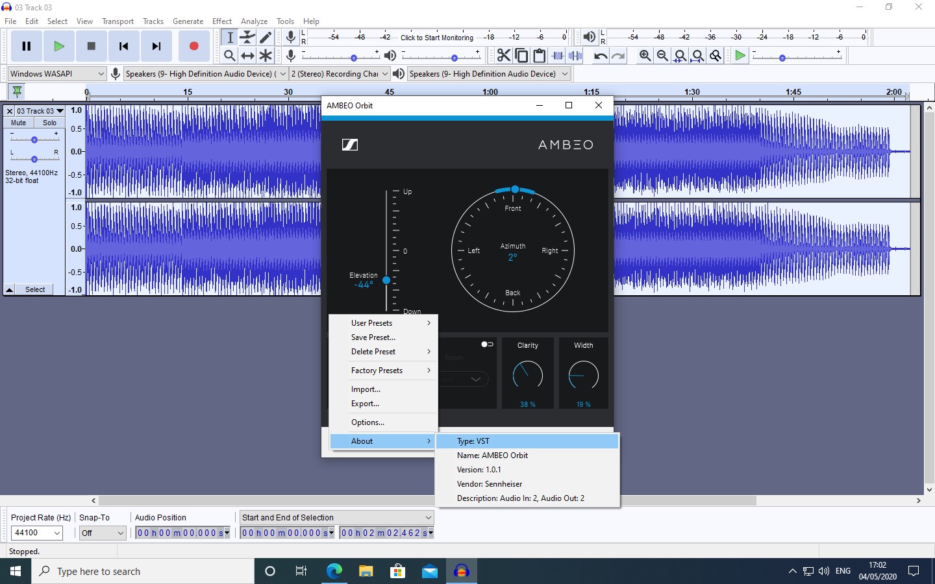This screenshot has width=935, height=584.
Task: Zoom out with the minus magnifier
Action: 662,56
